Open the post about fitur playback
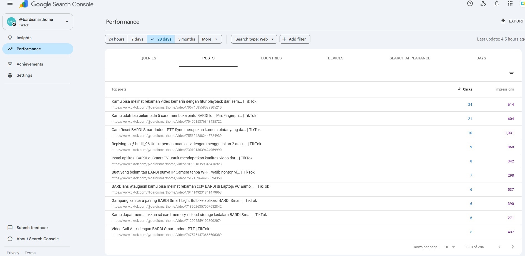The image size is (525, 256). coord(313,104)
